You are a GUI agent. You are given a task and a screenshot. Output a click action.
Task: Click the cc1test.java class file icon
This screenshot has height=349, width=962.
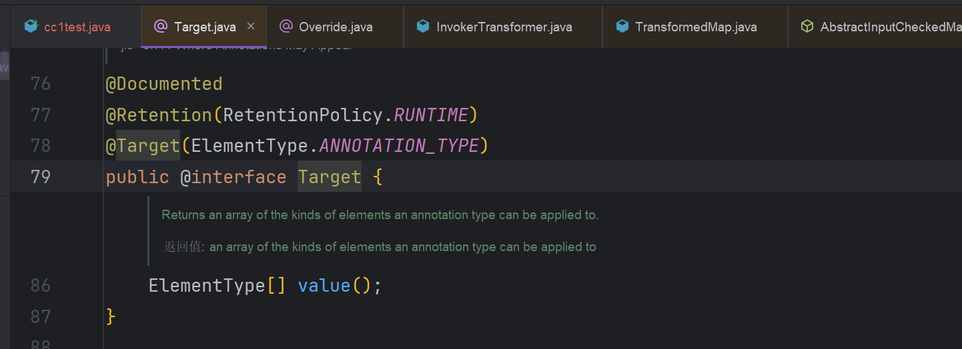click(x=31, y=27)
